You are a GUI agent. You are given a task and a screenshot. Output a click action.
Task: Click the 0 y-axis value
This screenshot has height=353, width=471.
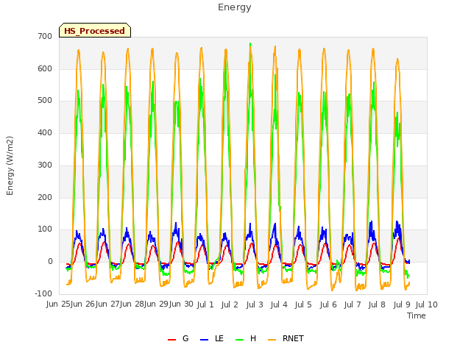(50, 262)
